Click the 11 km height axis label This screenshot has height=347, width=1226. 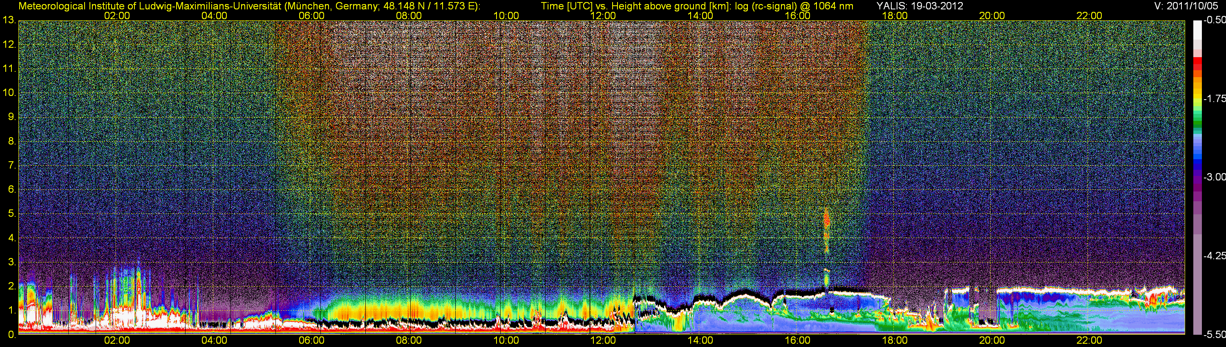click(x=9, y=69)
